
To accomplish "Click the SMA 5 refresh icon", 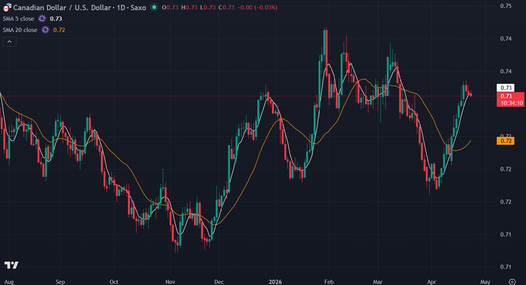I will point(43,19).
